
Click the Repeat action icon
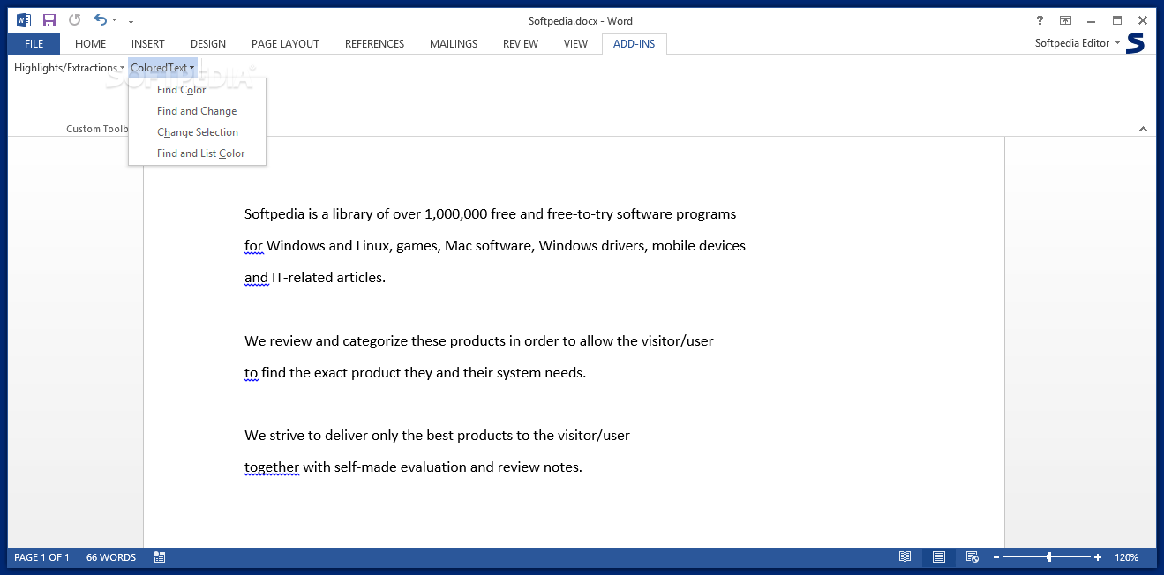74,20
